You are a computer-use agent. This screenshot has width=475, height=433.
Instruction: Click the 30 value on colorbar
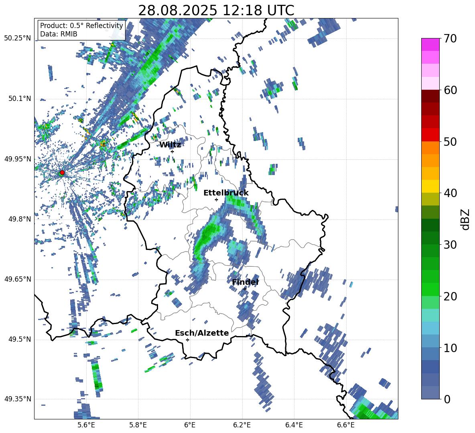click(x=450, y=245)
